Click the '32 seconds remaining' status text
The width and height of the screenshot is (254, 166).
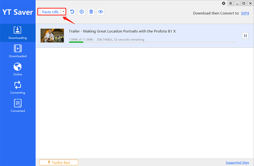pos(129,39)
